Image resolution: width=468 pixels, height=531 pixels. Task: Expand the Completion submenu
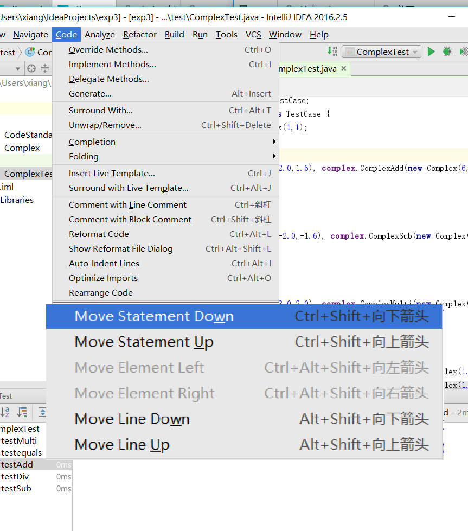click(165, 142)
